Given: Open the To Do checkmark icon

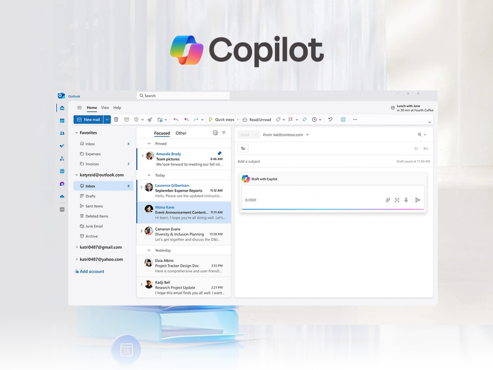Looking at the screenshot, I should pyautogui.click(x=62, y=146).
